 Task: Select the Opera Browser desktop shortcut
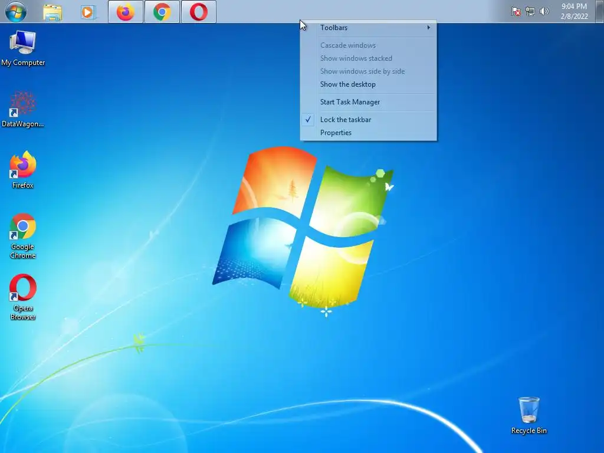pos(23,297)
